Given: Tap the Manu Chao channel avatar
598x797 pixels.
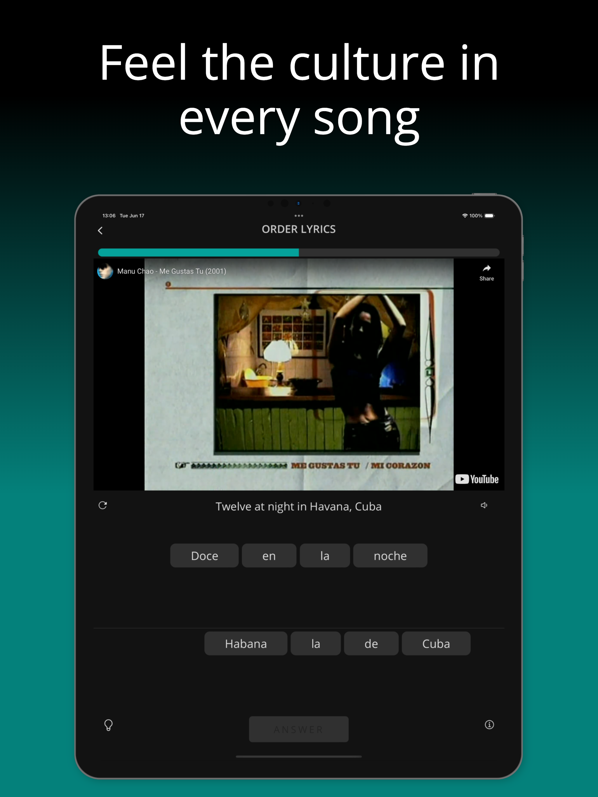Looking at the screenshot, I should (x=105, y=271).
